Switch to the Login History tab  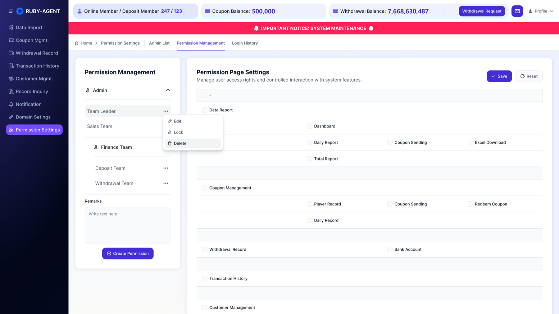click(x=245, y=43)
